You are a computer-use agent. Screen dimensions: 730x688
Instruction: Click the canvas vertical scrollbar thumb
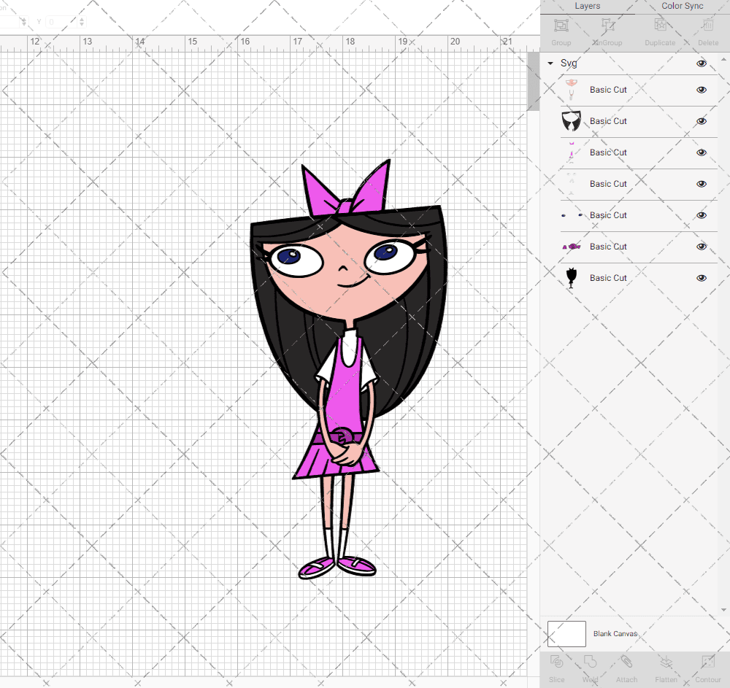[x=533, y=82]
